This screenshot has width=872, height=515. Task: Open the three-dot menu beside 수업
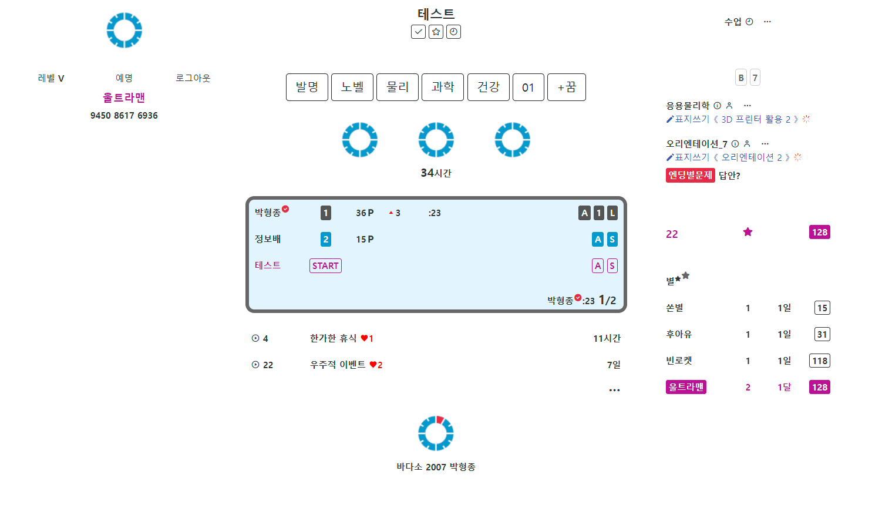767,22
